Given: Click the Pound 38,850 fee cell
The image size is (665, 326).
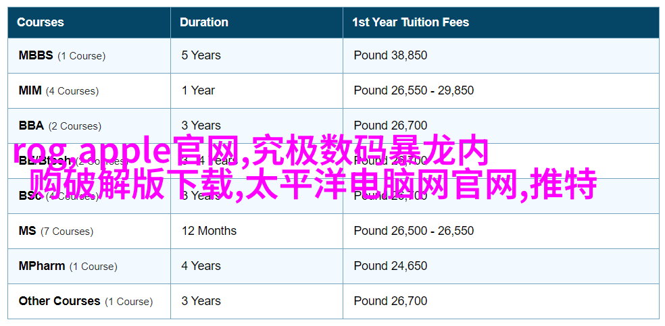Looking at the screenshot, I should coord(501,55).
